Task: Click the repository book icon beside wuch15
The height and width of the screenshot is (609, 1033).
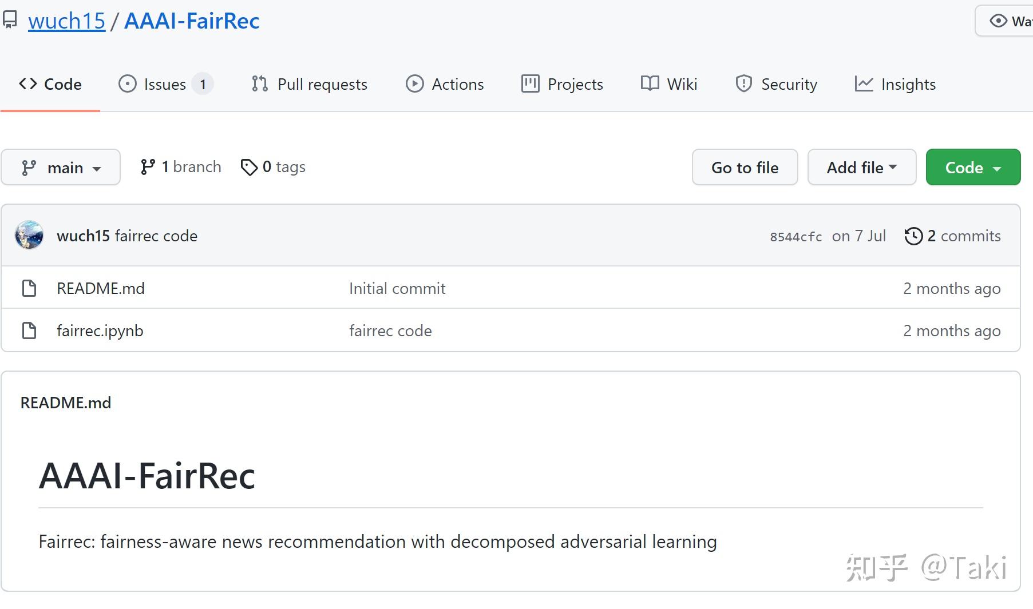Action: [x=9, y=21]
